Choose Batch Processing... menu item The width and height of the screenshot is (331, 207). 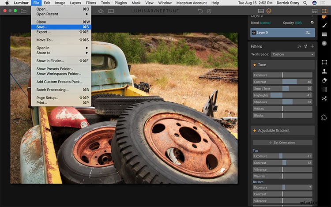point(61,90)
